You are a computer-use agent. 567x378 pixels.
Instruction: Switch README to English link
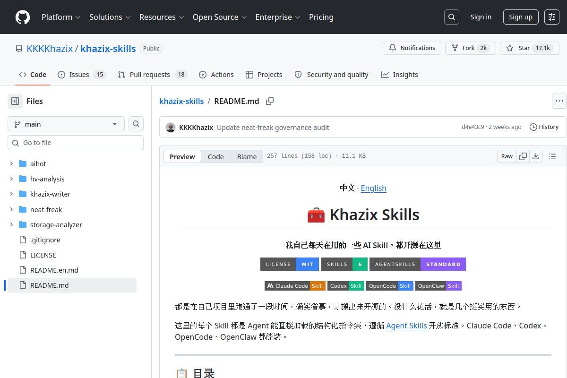(373, 188)
